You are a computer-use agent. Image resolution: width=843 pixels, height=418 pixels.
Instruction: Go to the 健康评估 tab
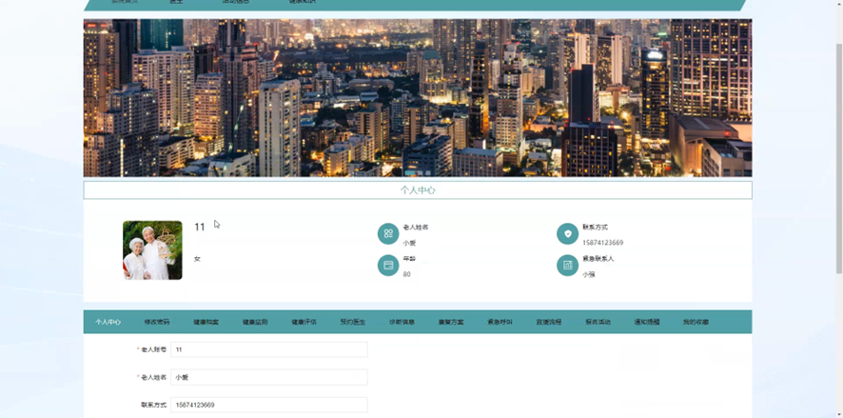pos(304,322)
